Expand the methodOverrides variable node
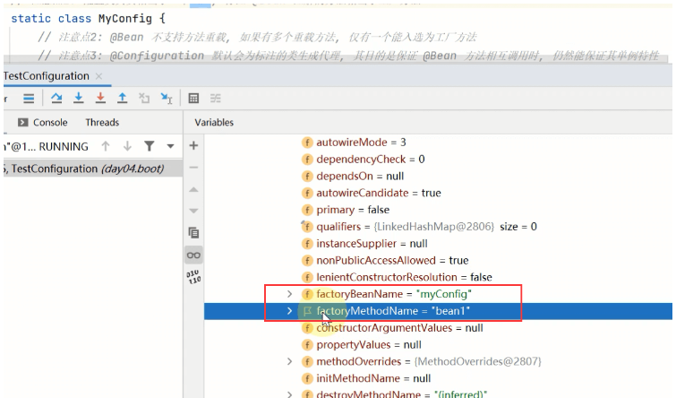Viewport: 676px width, 398px height. (x=290, y=361)
